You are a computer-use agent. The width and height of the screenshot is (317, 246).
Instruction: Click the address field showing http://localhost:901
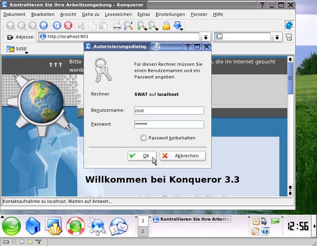click(x=118, y=37)
